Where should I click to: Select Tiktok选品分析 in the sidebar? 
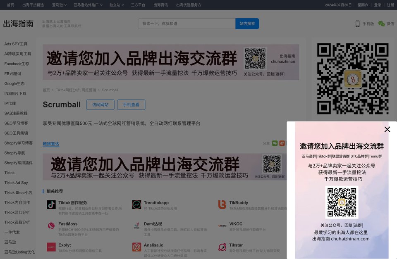tap(17, 222)
